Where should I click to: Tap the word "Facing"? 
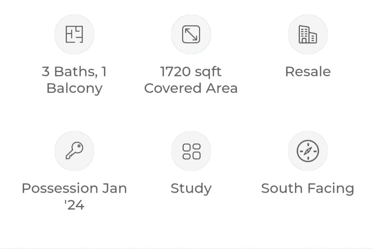coord(331,189)
